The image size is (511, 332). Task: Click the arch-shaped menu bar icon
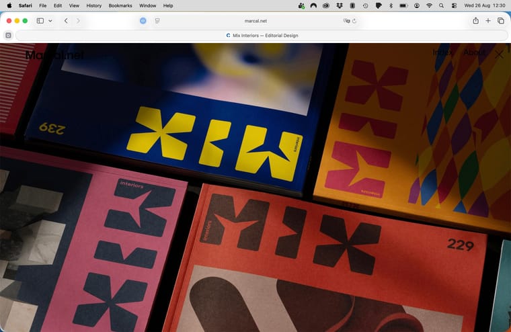point(313,5)
